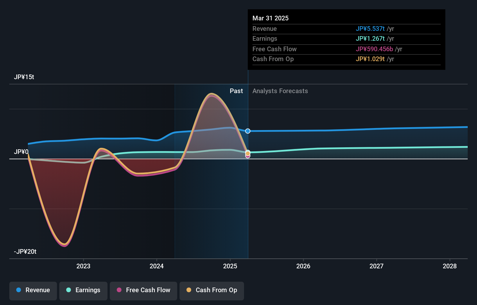Click the blue Revenue legend dot

[x=19, y=290]
